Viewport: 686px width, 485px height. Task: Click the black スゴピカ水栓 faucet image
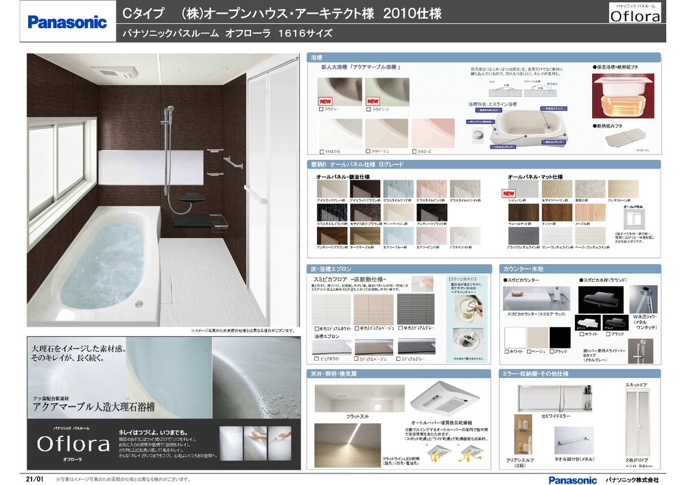[600, 299]
